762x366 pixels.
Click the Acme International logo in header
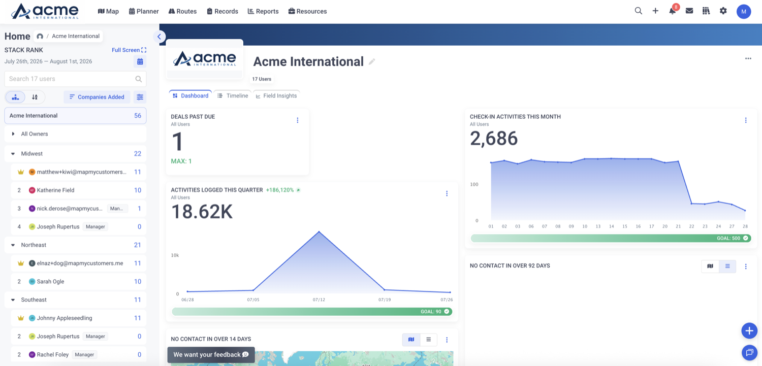45,11
